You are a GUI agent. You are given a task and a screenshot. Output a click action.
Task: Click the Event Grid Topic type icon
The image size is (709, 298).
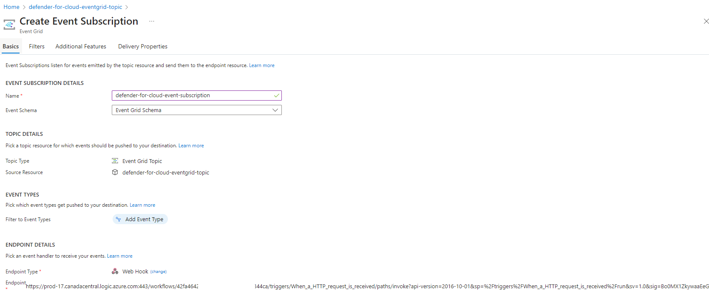click(115, 161)
